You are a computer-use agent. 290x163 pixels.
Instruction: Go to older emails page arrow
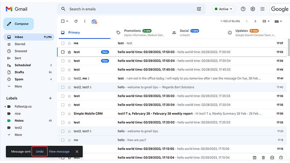coord(255,21)
